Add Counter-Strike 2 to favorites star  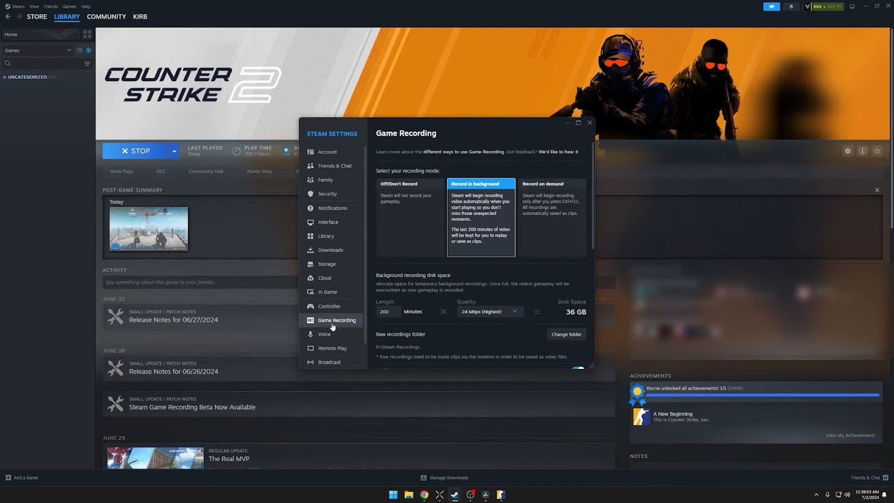tap(877, 151)
